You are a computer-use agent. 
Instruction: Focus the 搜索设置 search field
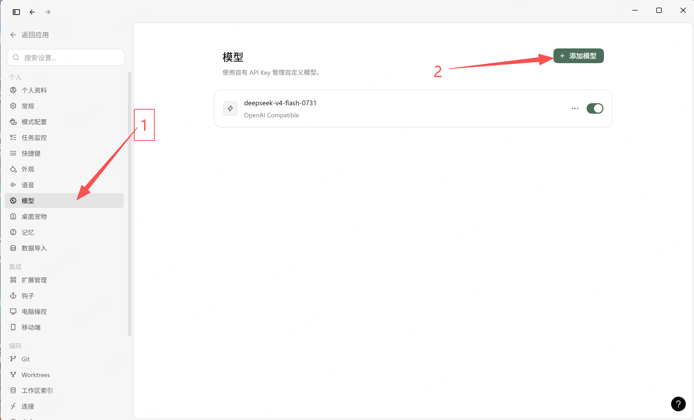(x=66, y=57)
